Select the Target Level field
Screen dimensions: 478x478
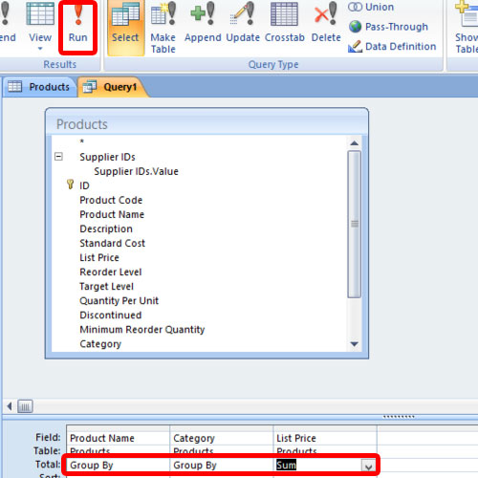click(106, 286)
